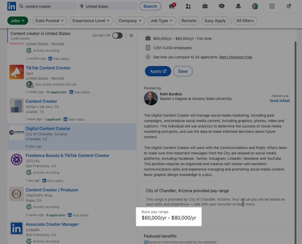Click the Vact company logo
This screenshot has width=302, height=244.
click(x=17, y=72)
